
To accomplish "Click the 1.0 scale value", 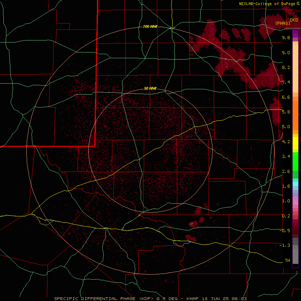I will 286,201.
